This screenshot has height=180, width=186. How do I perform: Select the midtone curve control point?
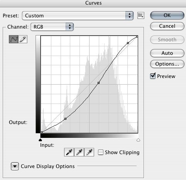(98, 83)
